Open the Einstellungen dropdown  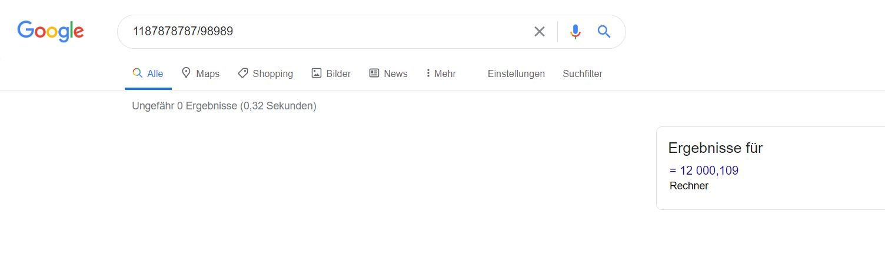[516, 73]
